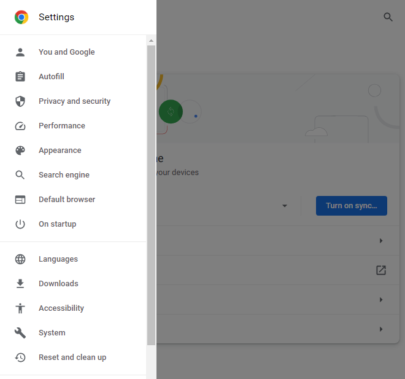The width and height of the screenshot is (405, 379).
Task: Click the sidebar scroll up arrow
Action: tap(151, 41)
